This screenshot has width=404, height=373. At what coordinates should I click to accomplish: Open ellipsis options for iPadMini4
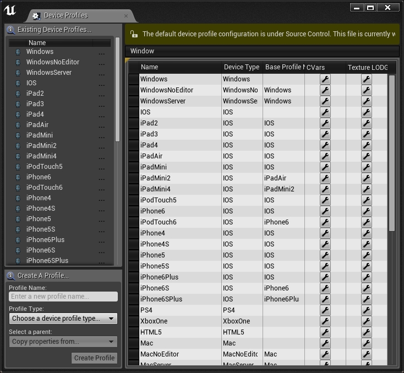click(102, 158)
